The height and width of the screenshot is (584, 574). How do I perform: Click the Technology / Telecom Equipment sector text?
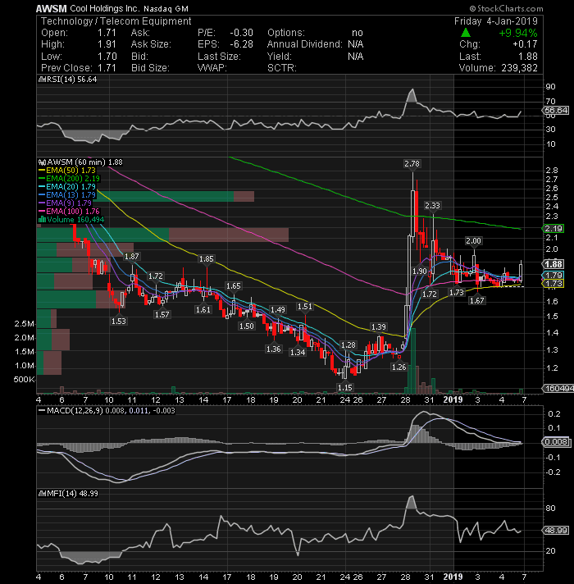click(116, 21)
